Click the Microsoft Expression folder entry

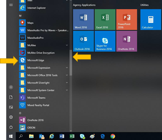44,68
